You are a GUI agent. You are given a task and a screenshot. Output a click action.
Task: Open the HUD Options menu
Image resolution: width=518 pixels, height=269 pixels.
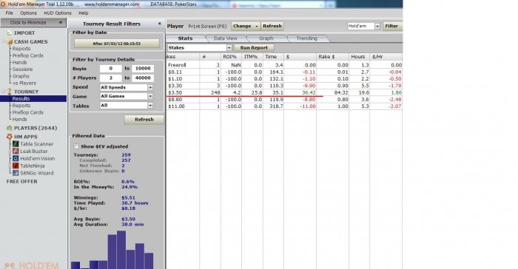[58, 13]
